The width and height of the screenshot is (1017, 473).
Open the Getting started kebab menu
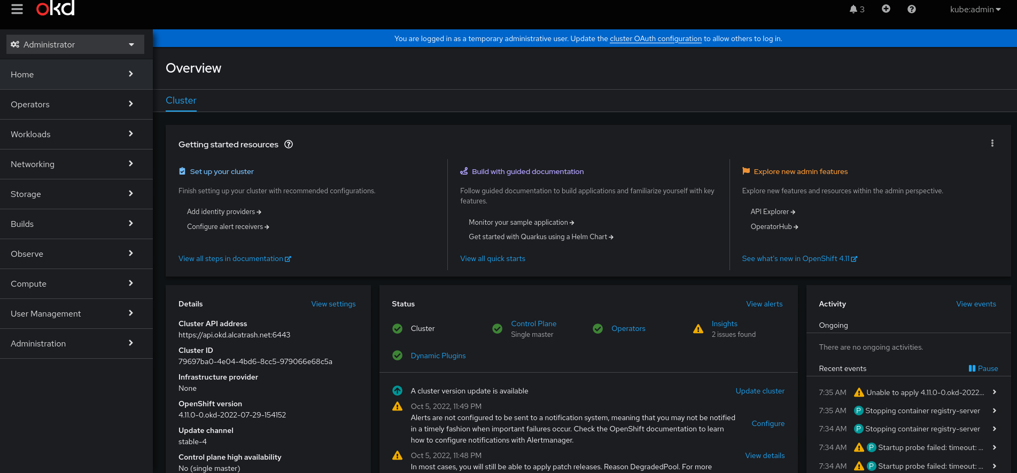(992, 143)
